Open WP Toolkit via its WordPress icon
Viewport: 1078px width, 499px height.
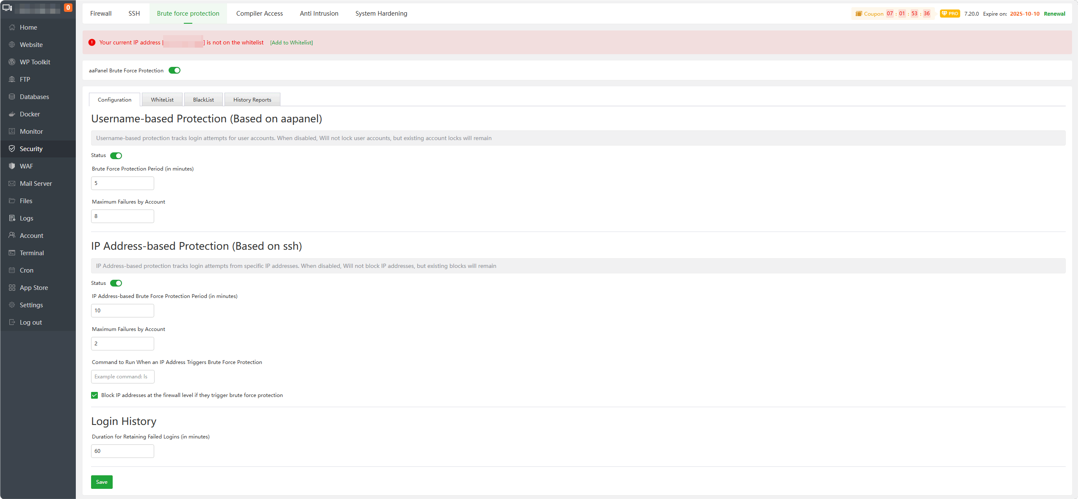tap(12, 62)
